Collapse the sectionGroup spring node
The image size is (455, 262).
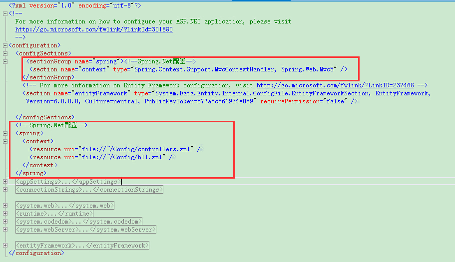coord(5,61)
